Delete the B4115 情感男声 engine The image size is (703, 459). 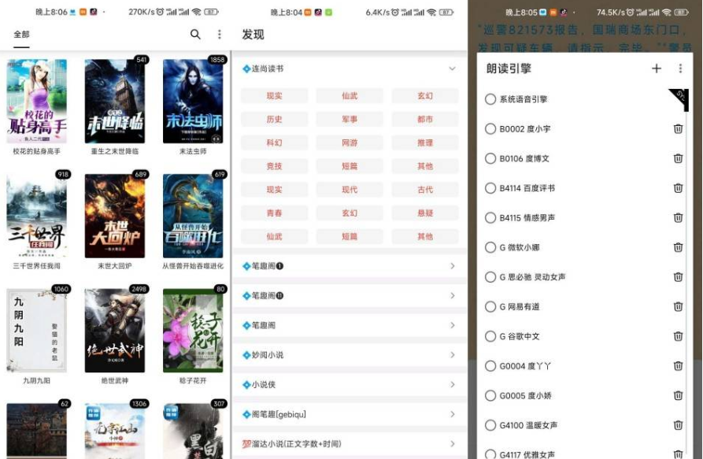678,217
